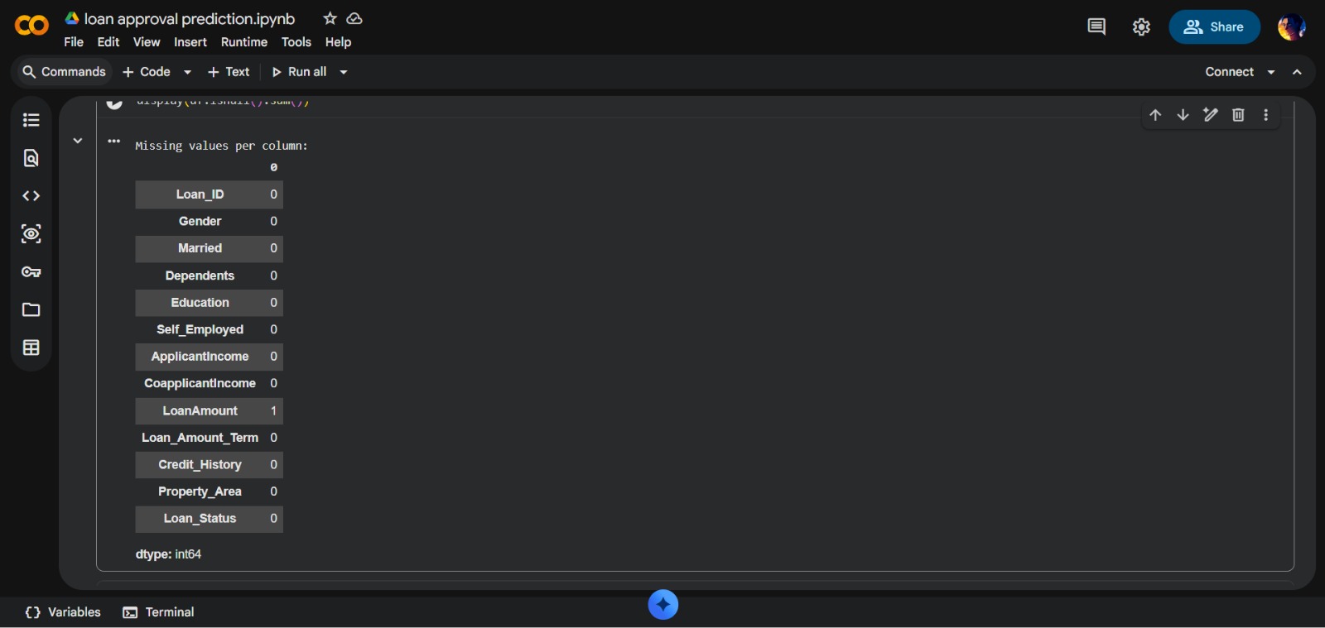Move cell up with arrow icon
The image size is (1325, 628).
pos(1155,115)
